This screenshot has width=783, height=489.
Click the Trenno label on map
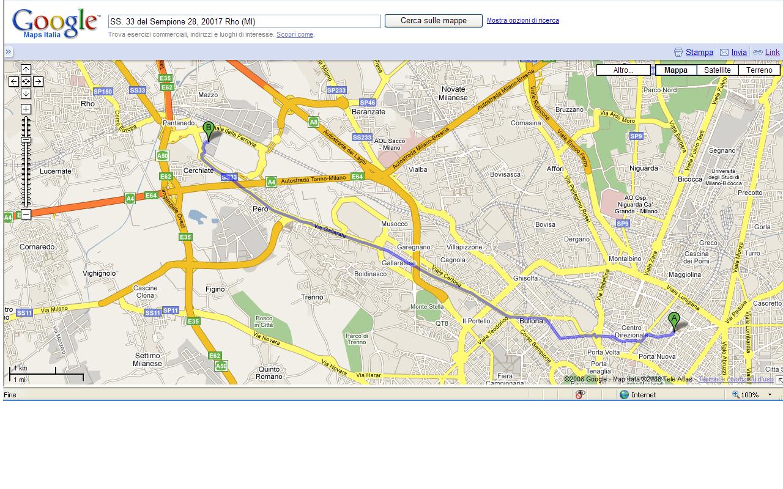(x=312, y=298)
